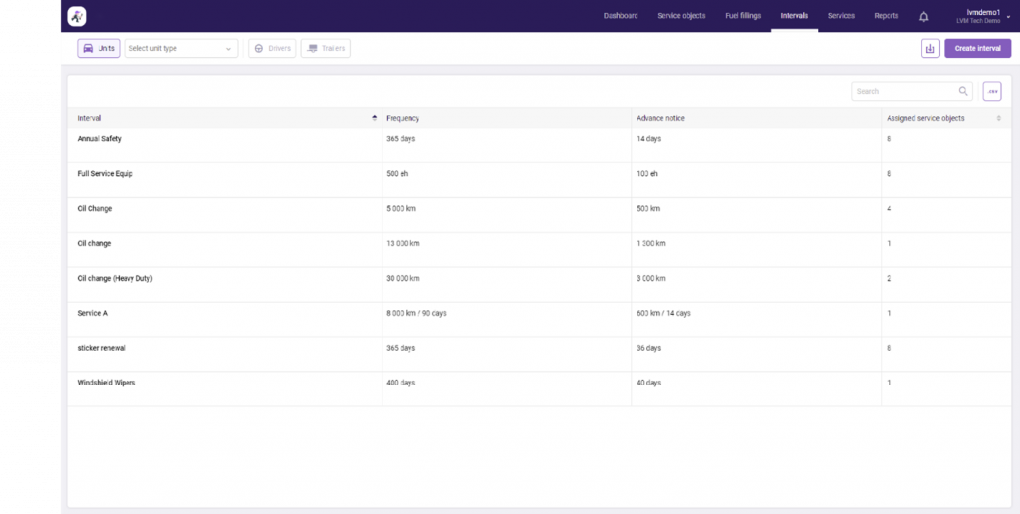Image resolution: width=1020 pixels, height=514 pixels.
Task: Open the Reports tab
Action: pyautogui.click(x=886, y=16)
